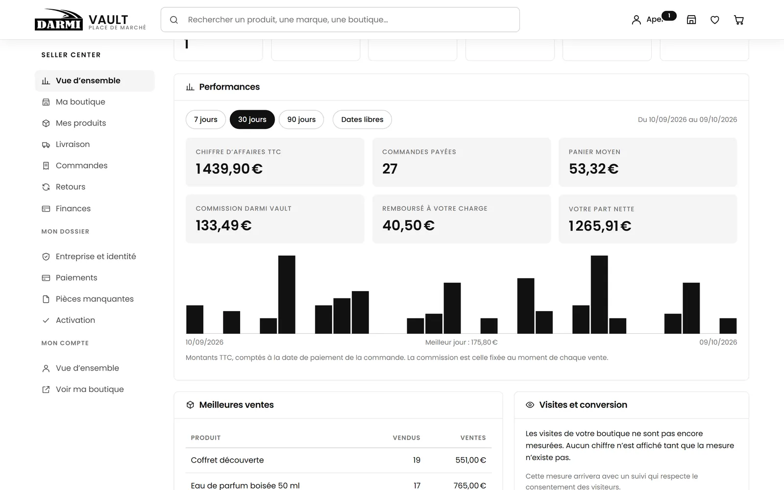Click the Chiffre d'affaires TTC card

(x=275, y=162)
